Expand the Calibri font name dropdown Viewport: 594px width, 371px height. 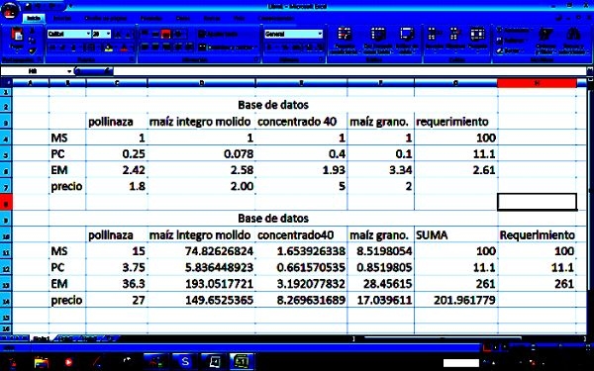pos(88,34)
